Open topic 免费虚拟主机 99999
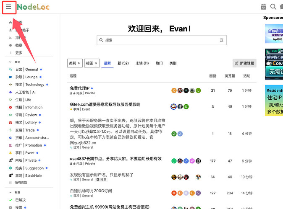This screenshot has width=283, height=209. tap(110, 207)
